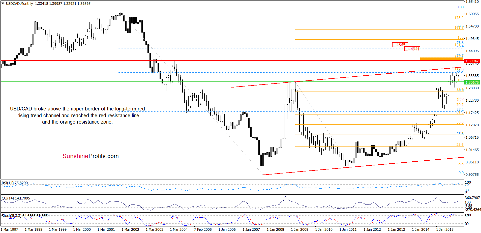481x233 pixels.
Task: Click the 1 Mar 1997 date label
Action: point(9,229)
